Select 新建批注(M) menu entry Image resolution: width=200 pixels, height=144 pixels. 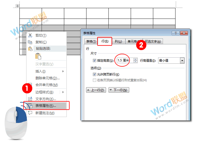[45, 113]
